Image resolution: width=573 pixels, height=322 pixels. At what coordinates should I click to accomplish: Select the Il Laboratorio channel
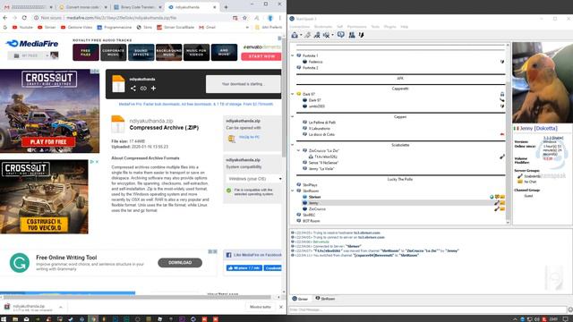coord(319,129)
